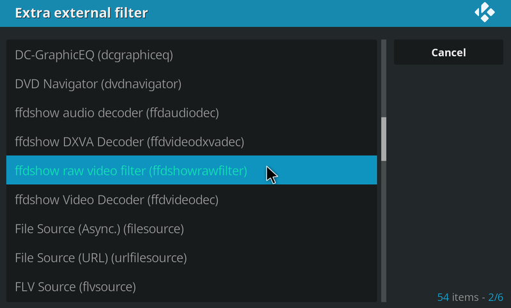Select FLV Source (flvsource) filter
511x308 pixels.
coord(75,286)
